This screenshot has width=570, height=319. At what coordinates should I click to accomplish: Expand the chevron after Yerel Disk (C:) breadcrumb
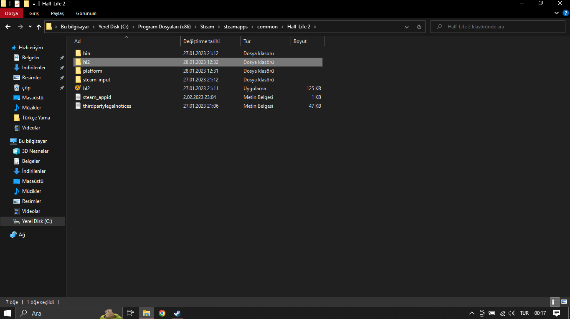coord(134,27)
